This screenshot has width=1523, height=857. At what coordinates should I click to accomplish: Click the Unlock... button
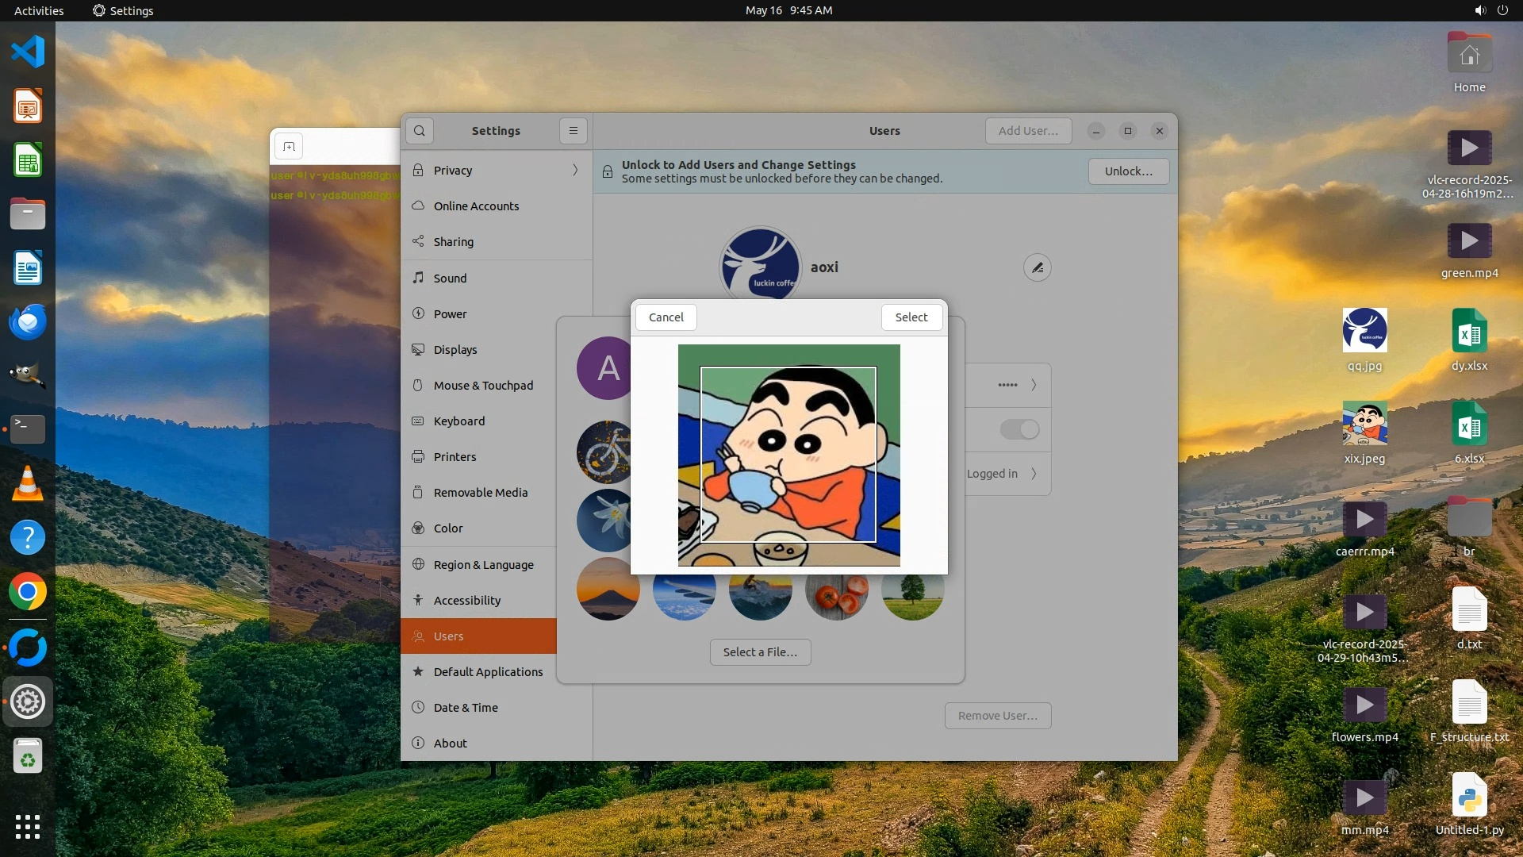[x=1128, y=171]
